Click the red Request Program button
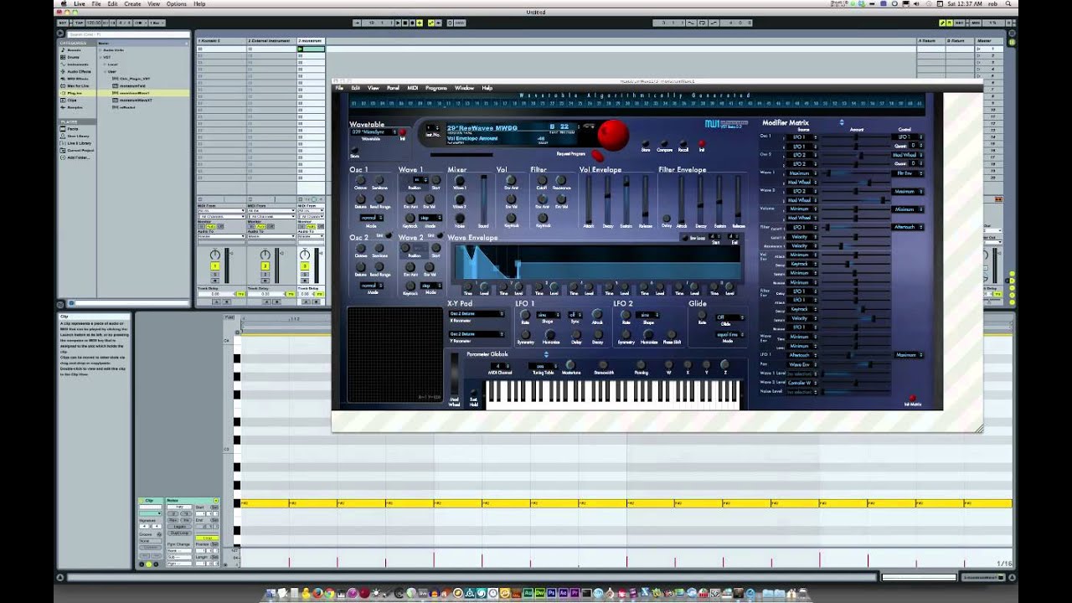1072x603 pixels. coord(598,155)
